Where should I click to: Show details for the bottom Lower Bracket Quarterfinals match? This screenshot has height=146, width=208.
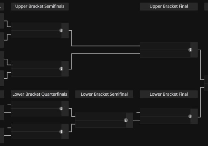[61, 132]
